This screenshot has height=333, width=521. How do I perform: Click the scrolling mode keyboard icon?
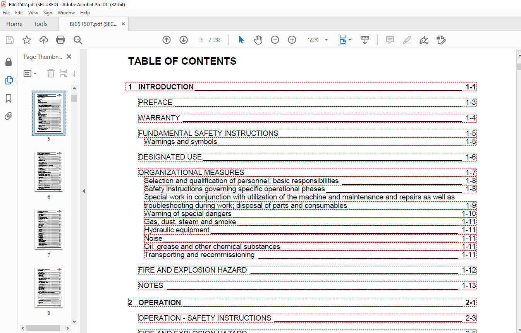tap(365, 40)
